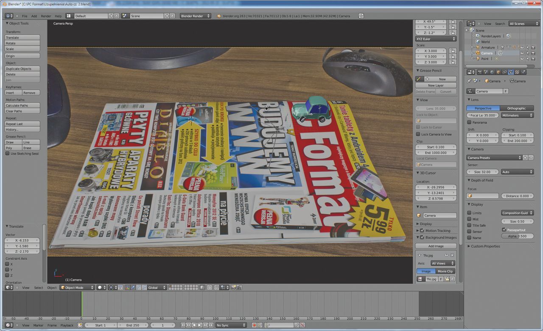Enable the Title Safe checkbox
Image resolution: width=543 pixels, height=331 pixels.
point(469,225)
